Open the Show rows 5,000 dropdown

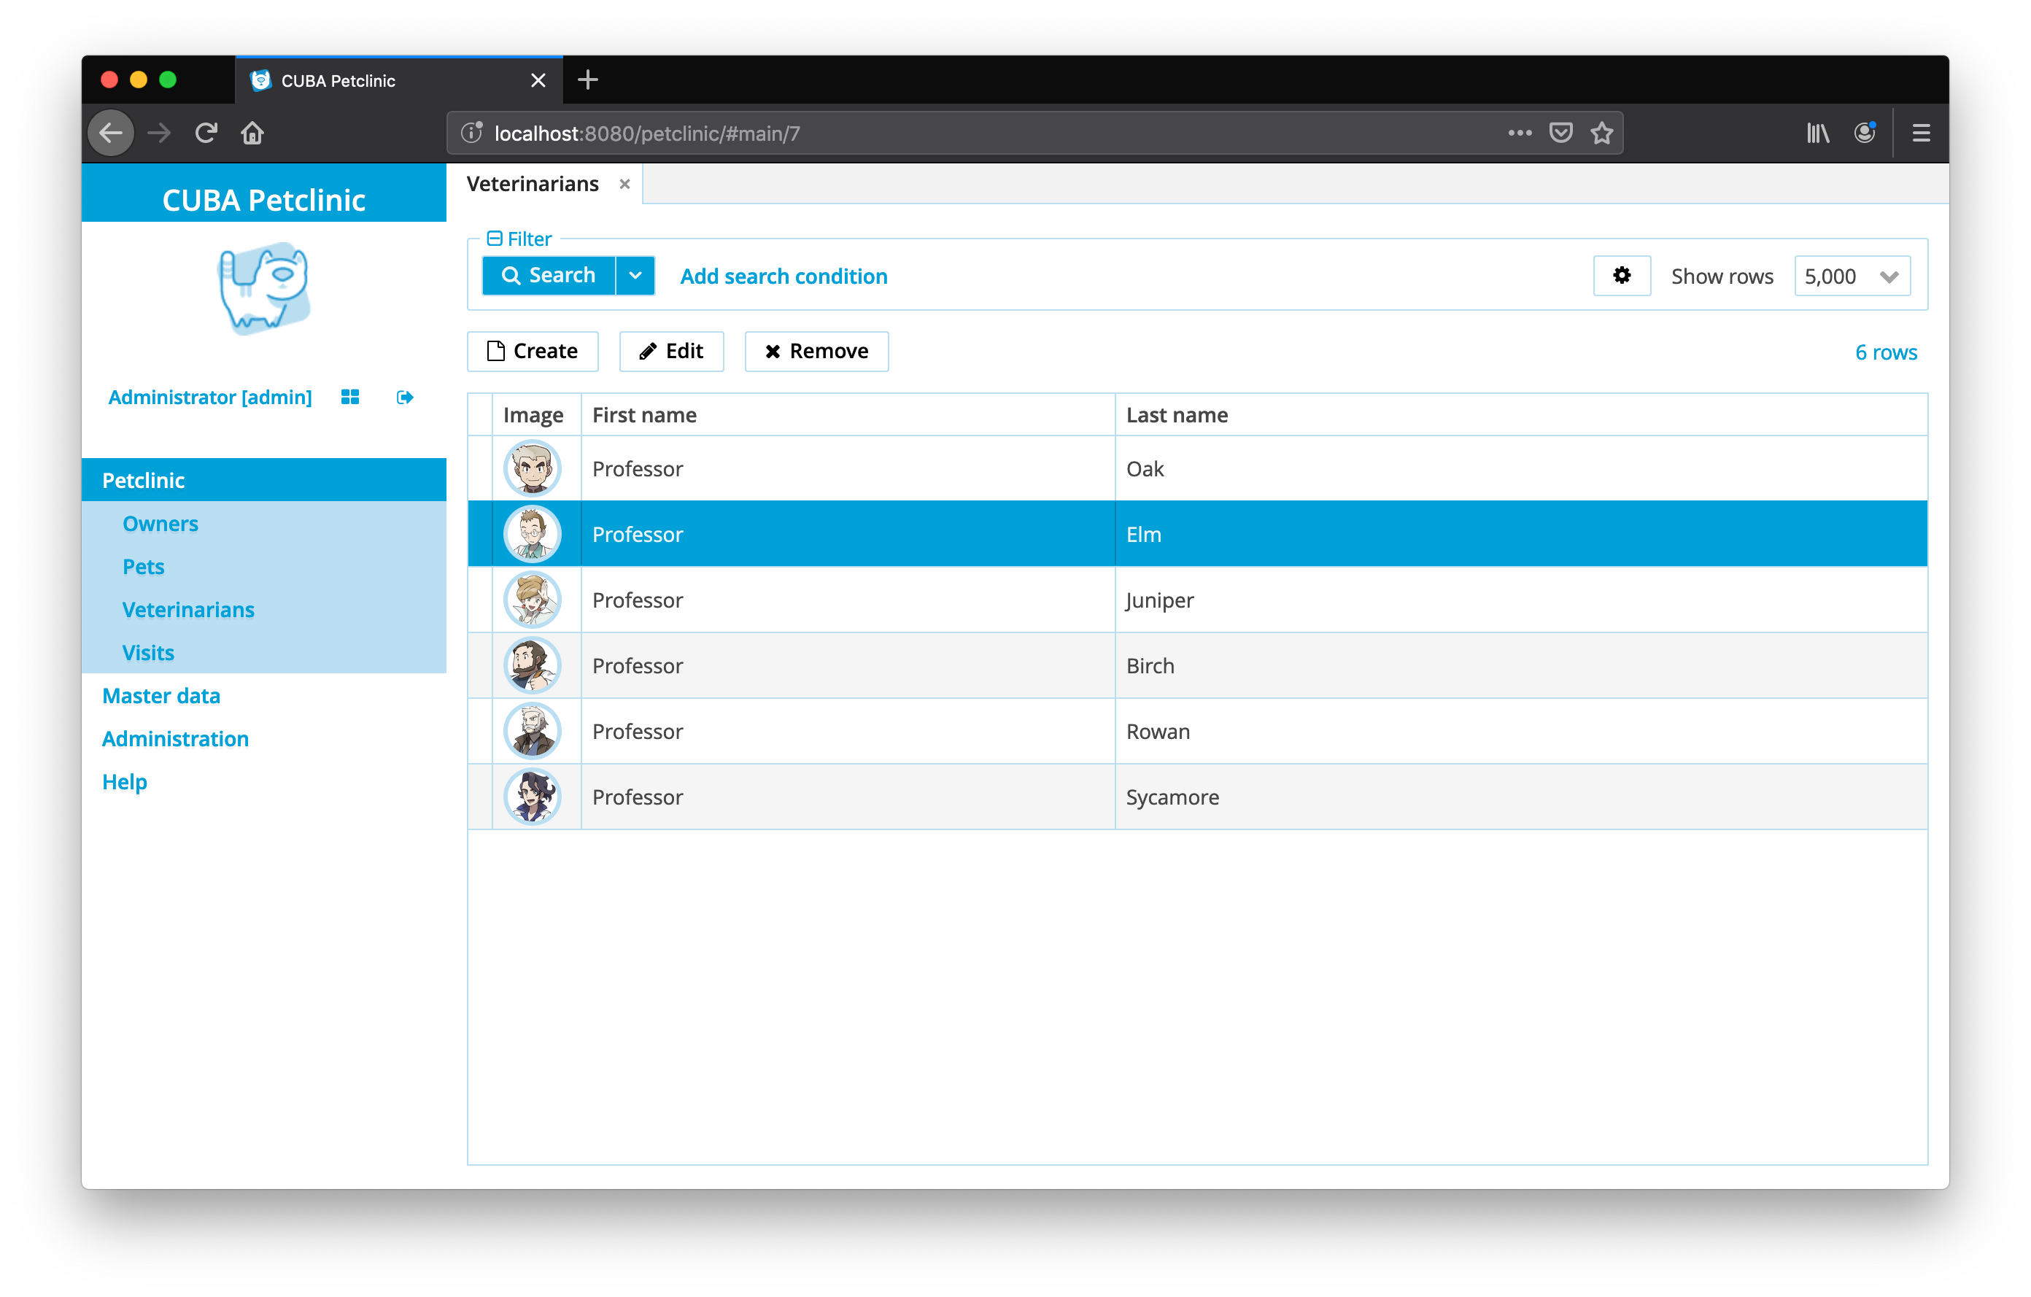1852,276
